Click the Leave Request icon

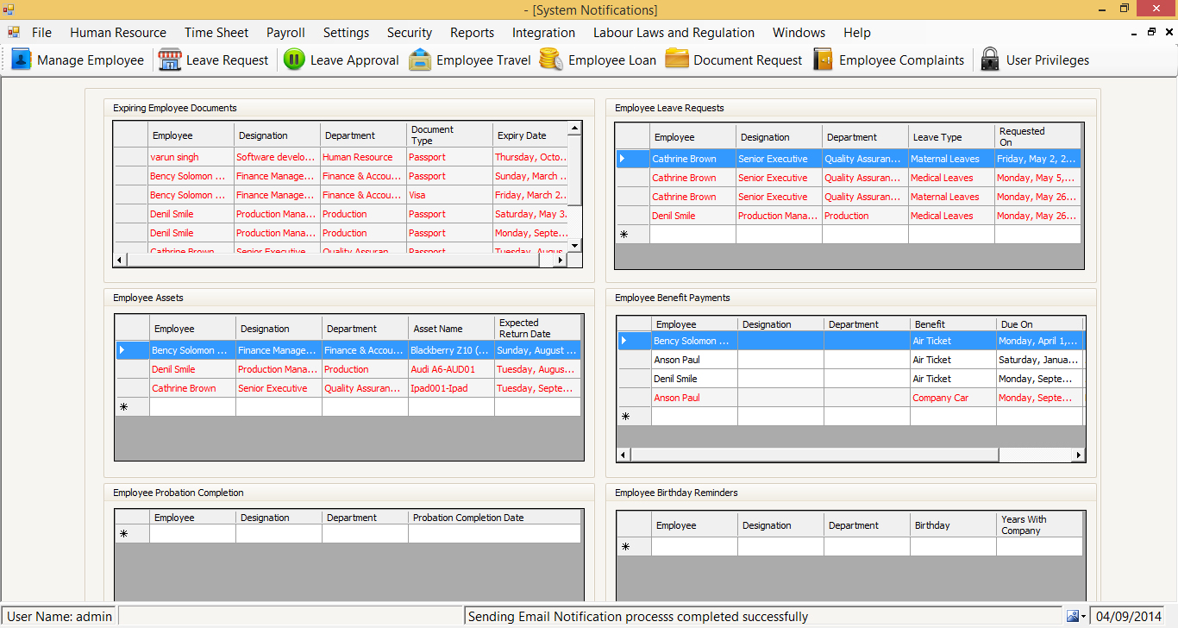[x=170, y=60]
